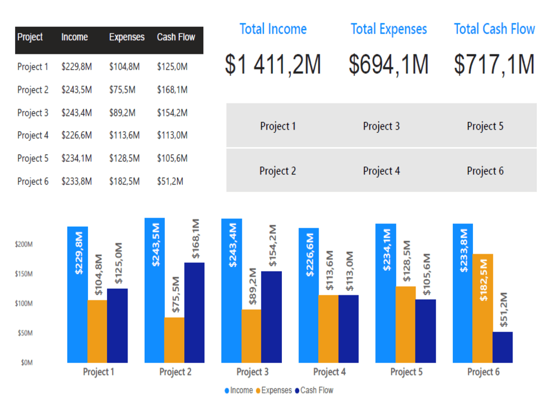Select the Project 6 filter tile
The height and width of the screenshot is (417, 557).
485,171
